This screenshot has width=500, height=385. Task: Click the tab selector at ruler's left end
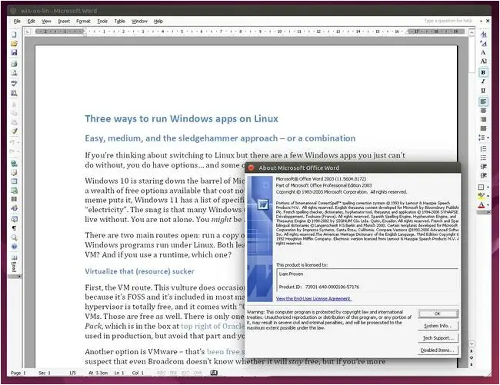tap(28, 32)
